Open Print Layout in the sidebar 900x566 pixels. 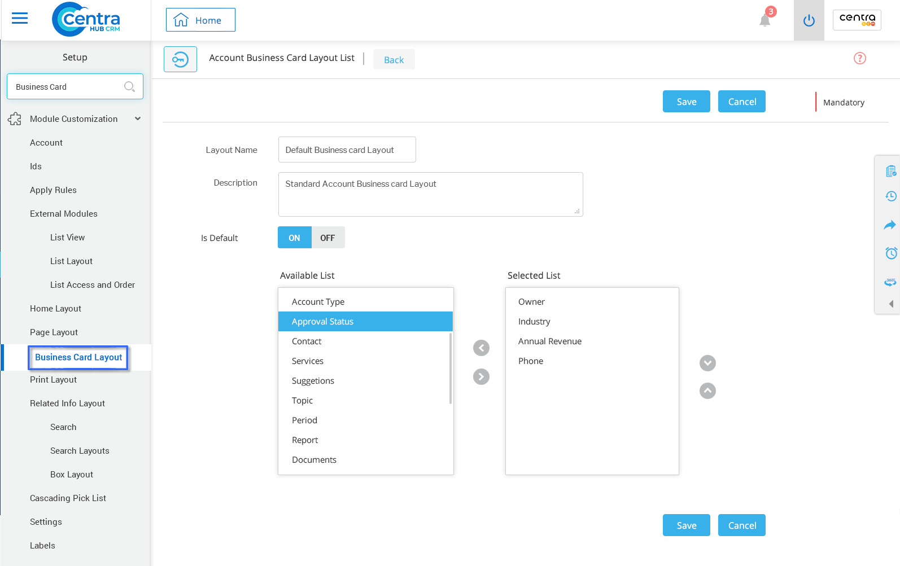tap(53, 380)
